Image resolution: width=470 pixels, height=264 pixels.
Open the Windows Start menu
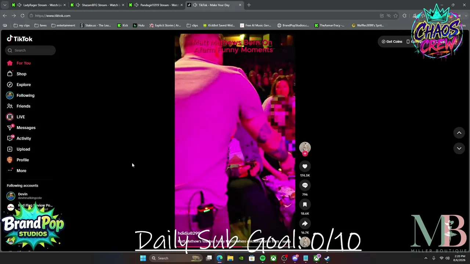pos(143,258)
